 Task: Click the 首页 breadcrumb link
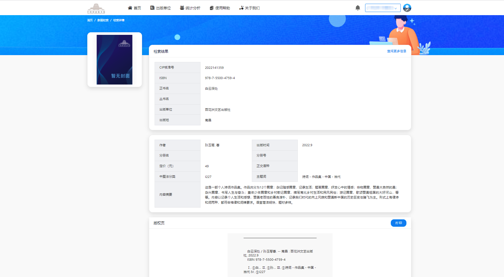click(x=90, y=20)
